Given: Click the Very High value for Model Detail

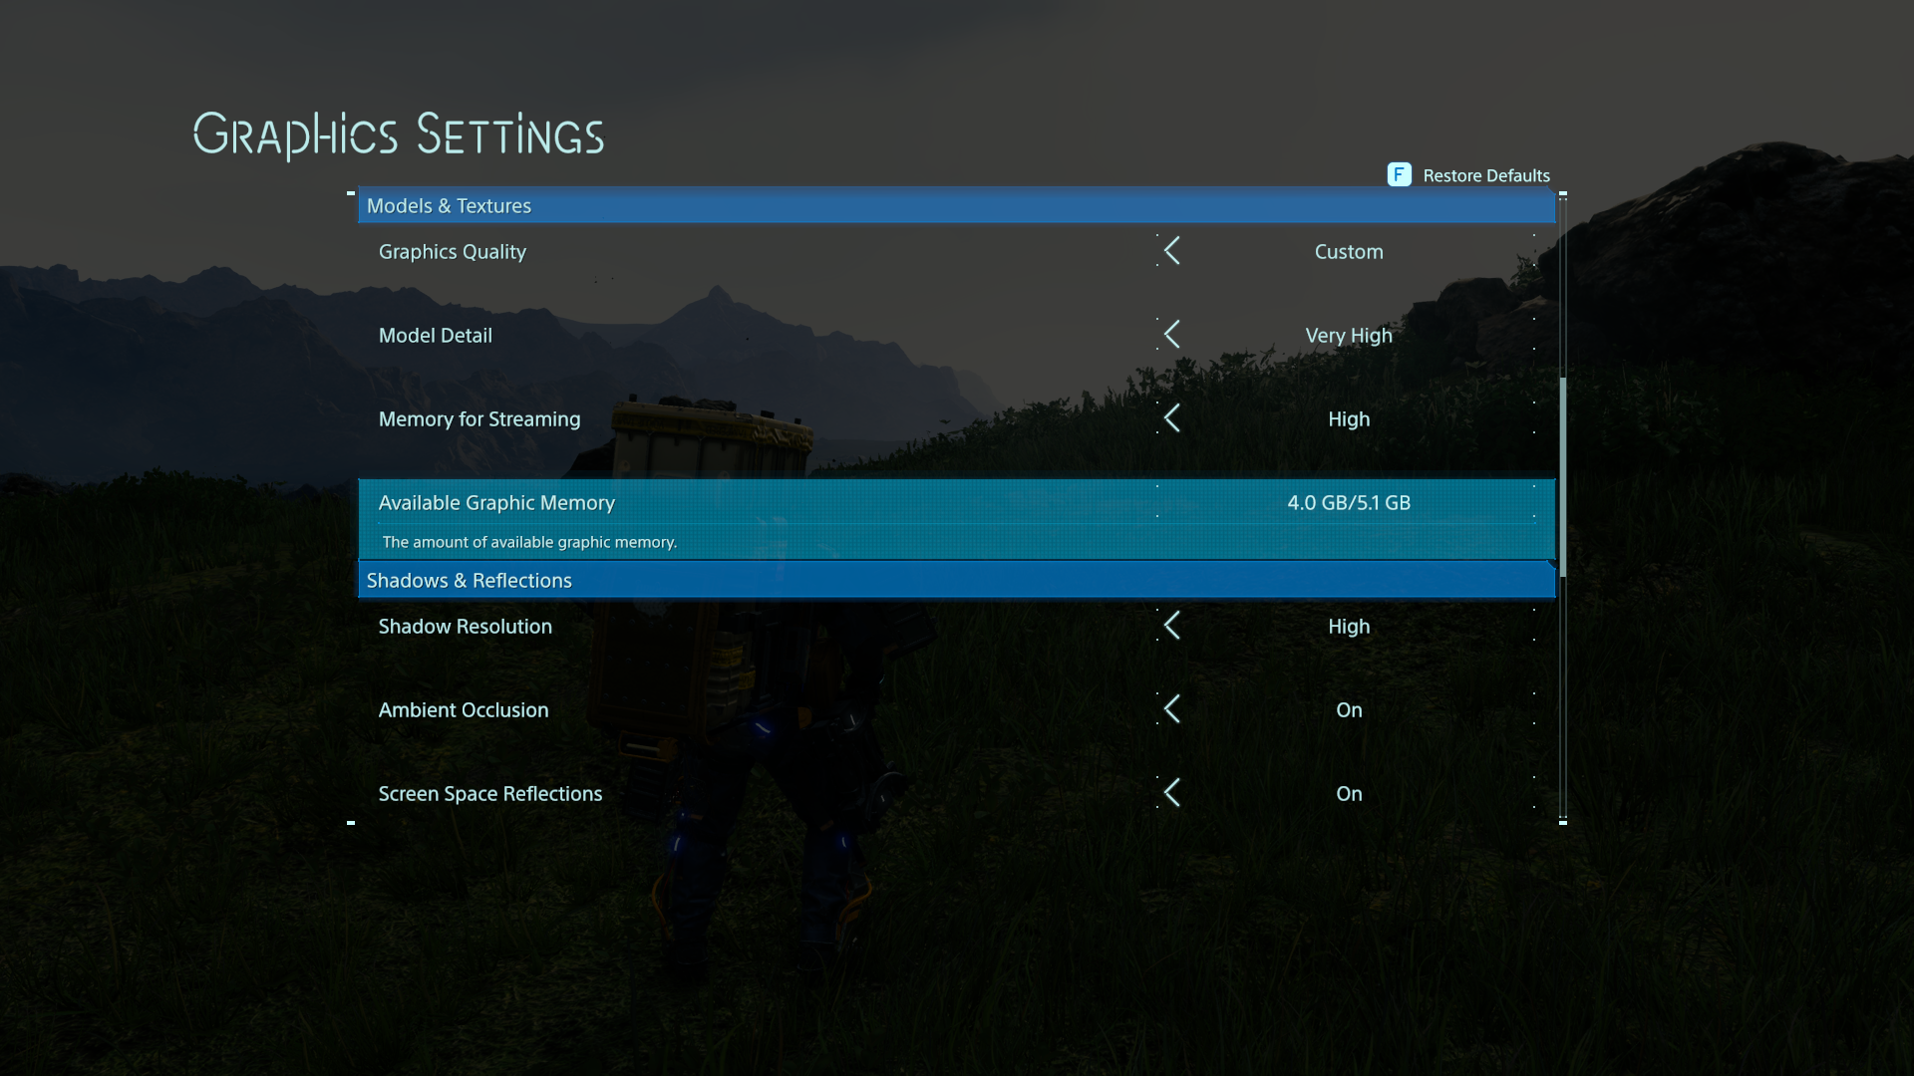Looking at the screenshot, I should click(x=1349, y=336).
